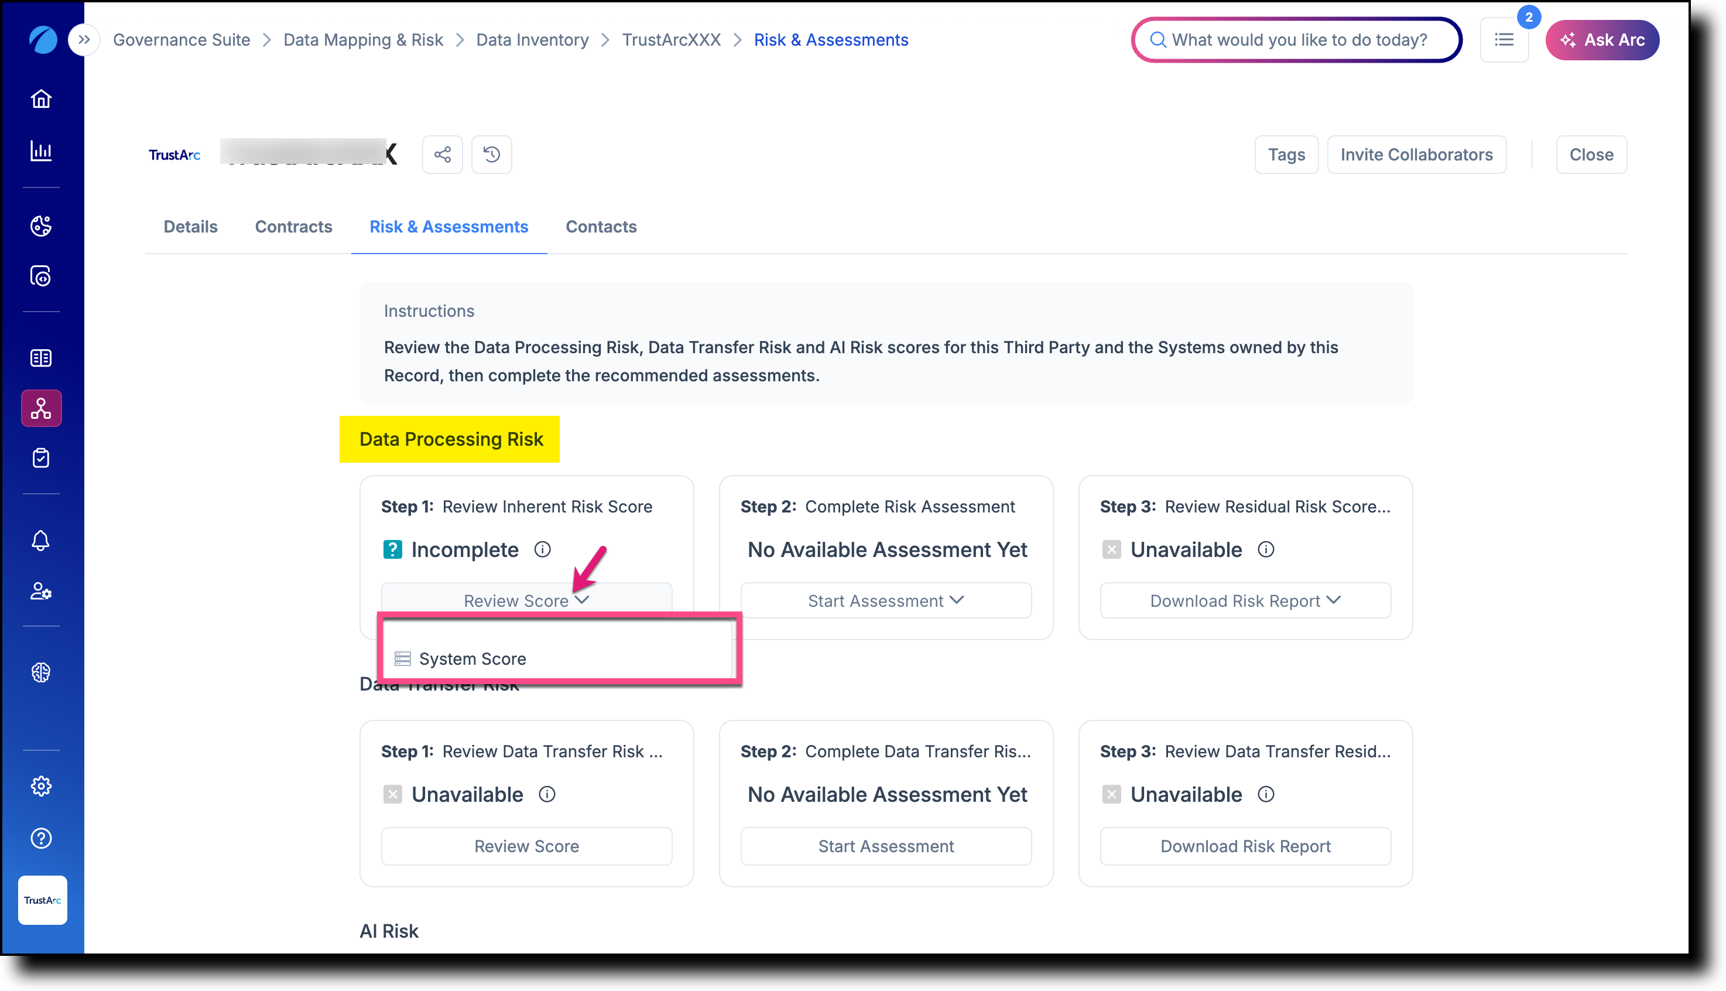Click info icon beside Unavailable in Data Transfer Step 3
Viewport: 1726px width, 991px height.
(x=1266, y=794)
